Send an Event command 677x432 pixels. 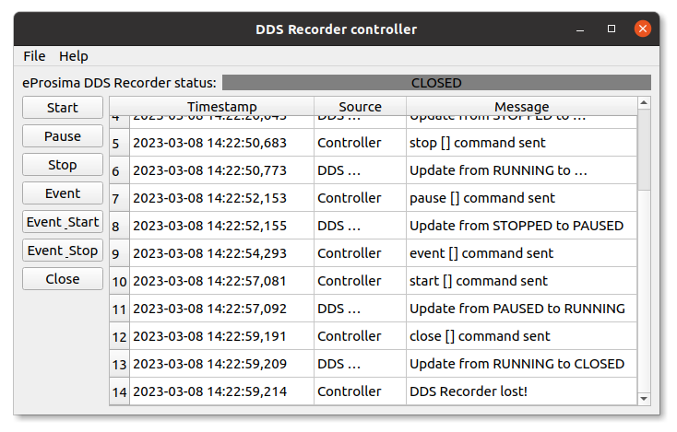coord(63,193)
